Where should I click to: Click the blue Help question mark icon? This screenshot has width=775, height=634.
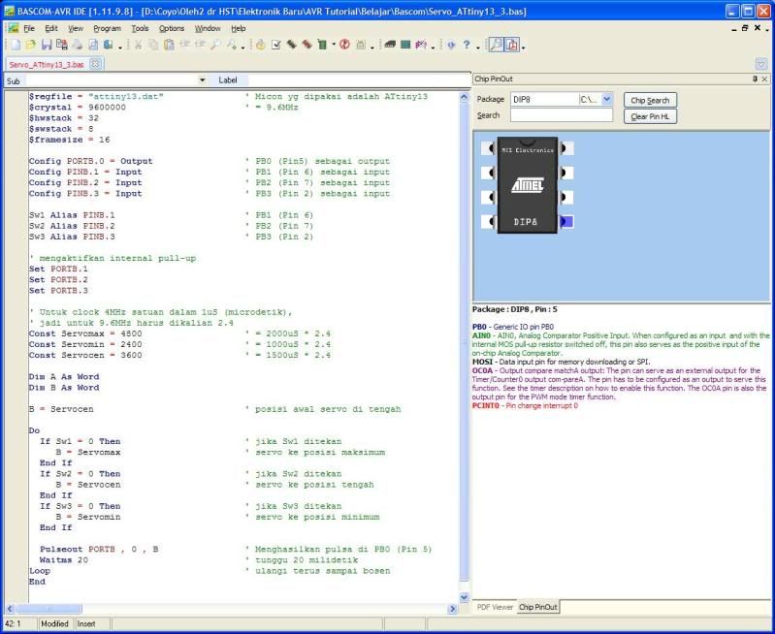click(x=467, y=45)
